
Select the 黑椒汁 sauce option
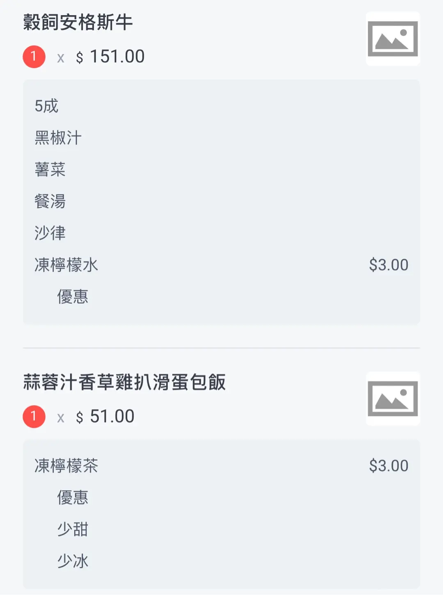[x=58, y=138]
